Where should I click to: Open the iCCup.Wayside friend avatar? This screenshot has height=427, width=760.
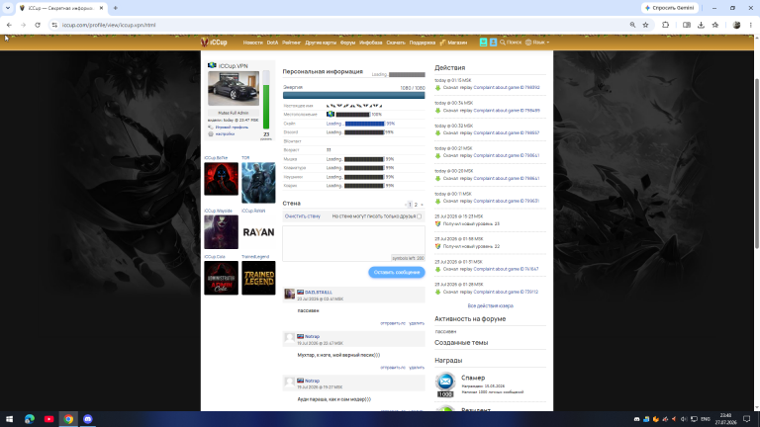click(x=221, y=232)
